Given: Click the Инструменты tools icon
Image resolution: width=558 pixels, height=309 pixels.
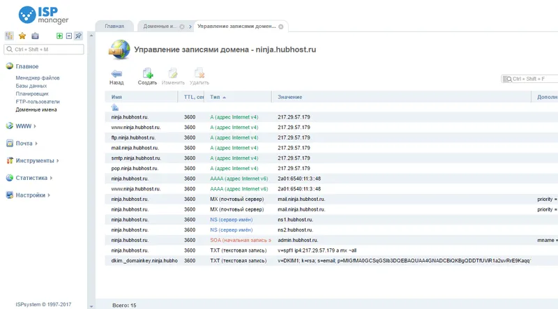Looking at the screenshot, I should pos(10,160).
